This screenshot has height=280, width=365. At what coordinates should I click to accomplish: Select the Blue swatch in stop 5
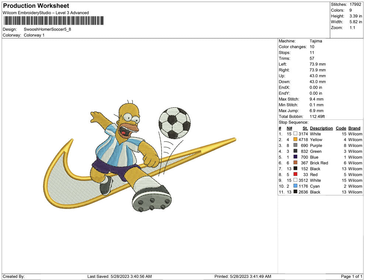(x=295, y=157)
